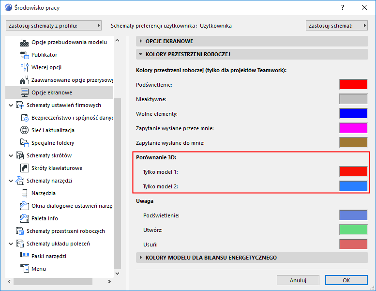Select Więcej opcji tree item
Viewport: 376px width, 291px height.
(46, 67)
